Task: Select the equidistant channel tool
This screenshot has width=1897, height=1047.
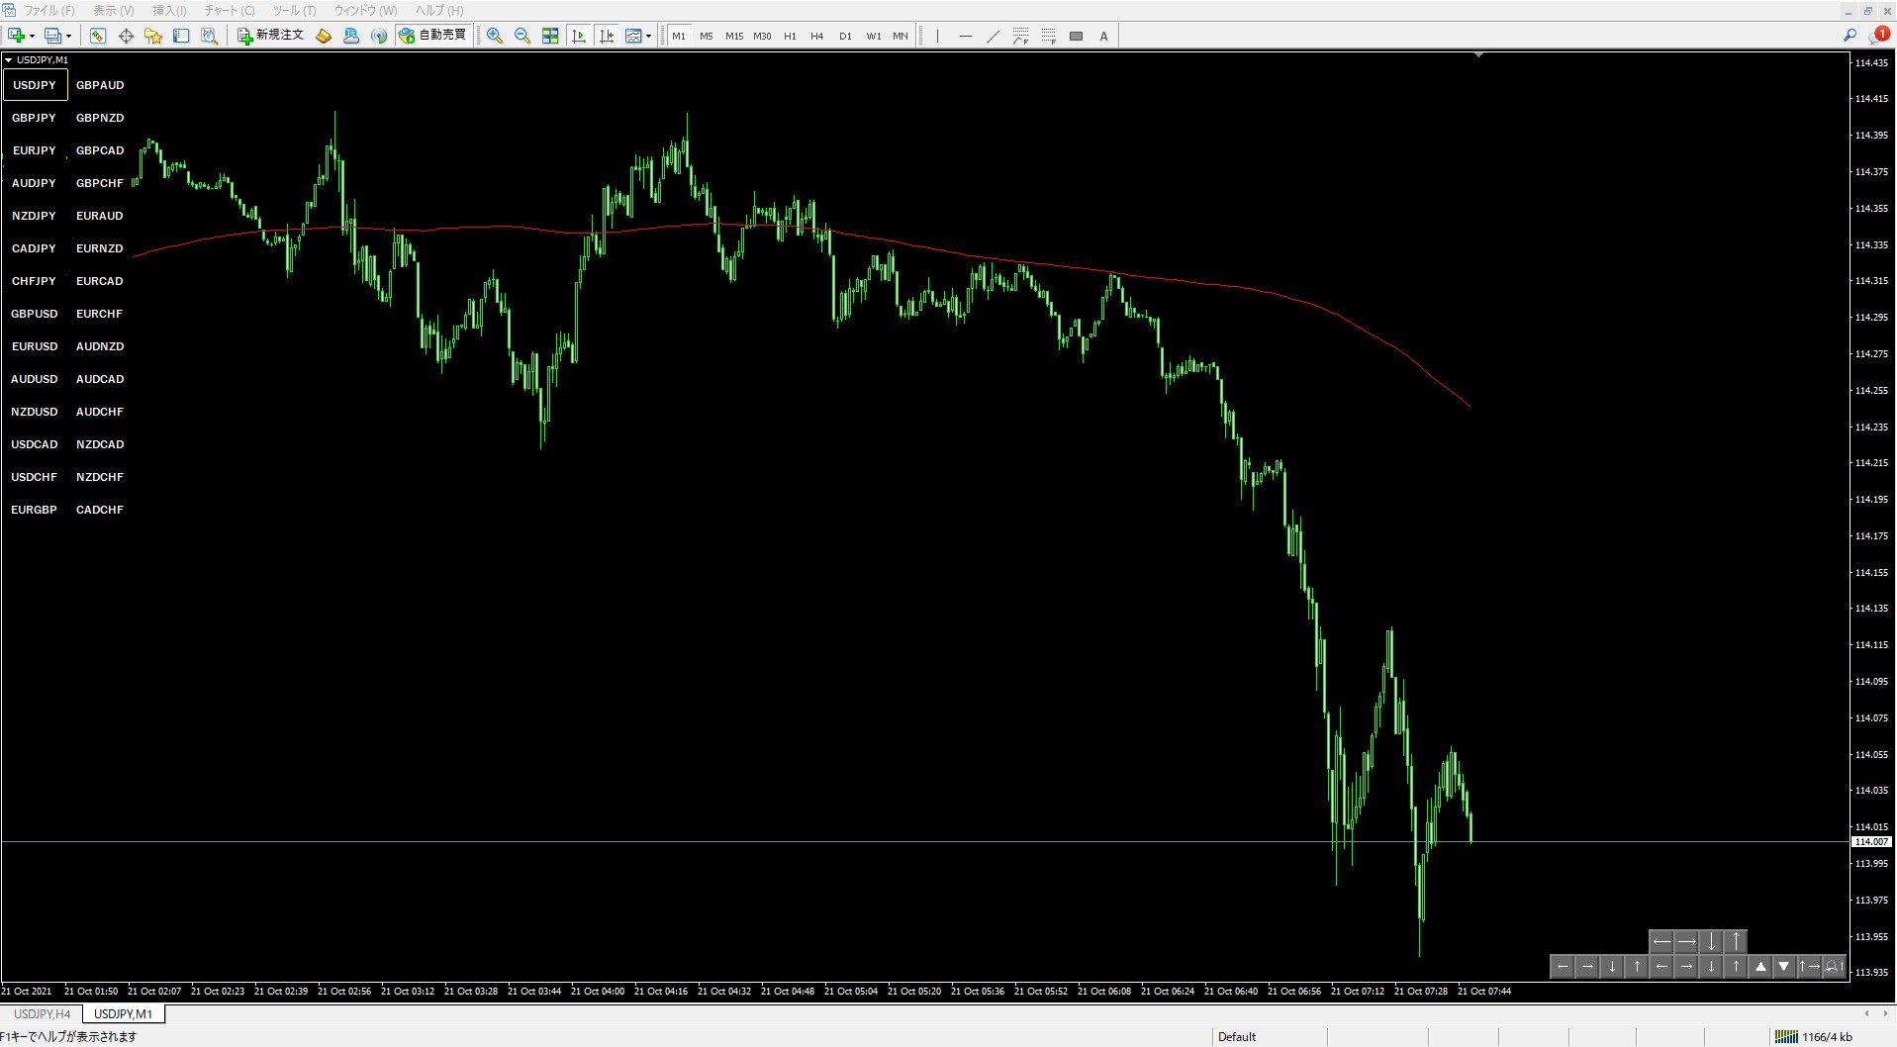Action: click(x=1021, y=36)
